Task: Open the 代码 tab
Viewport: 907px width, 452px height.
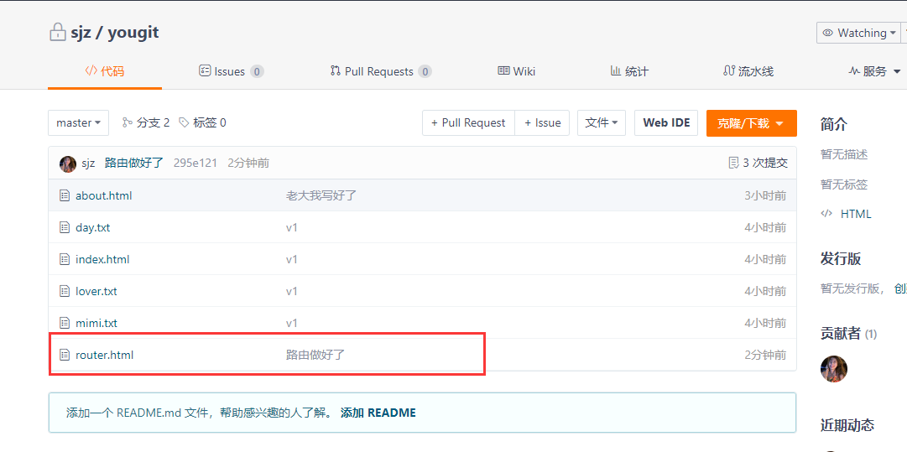Action: tap(105, 71)
